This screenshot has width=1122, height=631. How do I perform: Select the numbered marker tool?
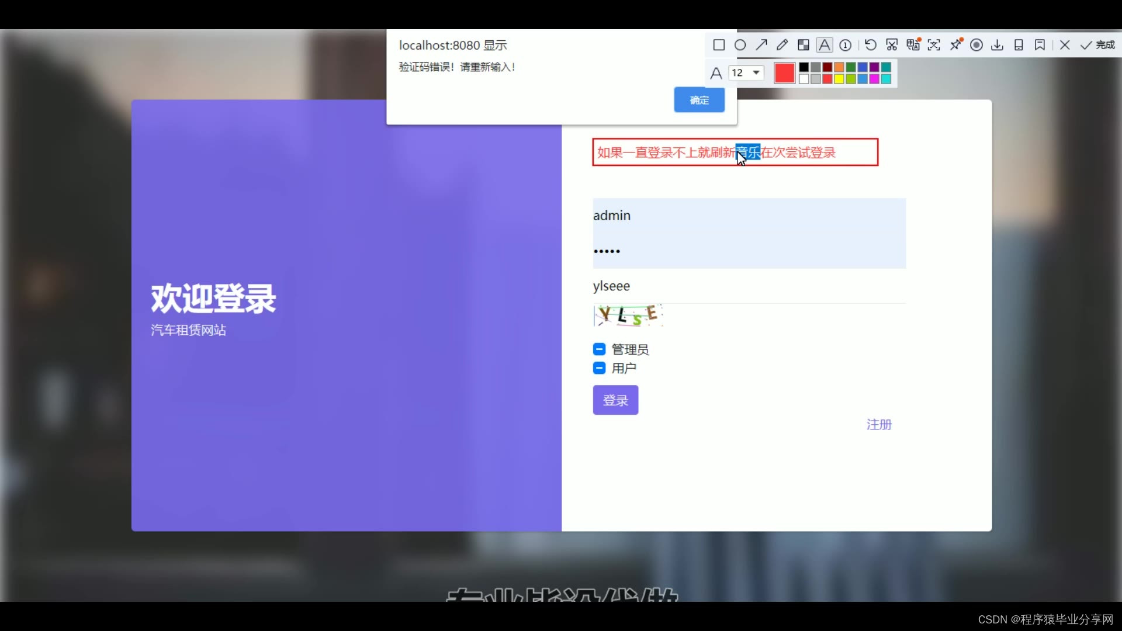coord(846,45)
